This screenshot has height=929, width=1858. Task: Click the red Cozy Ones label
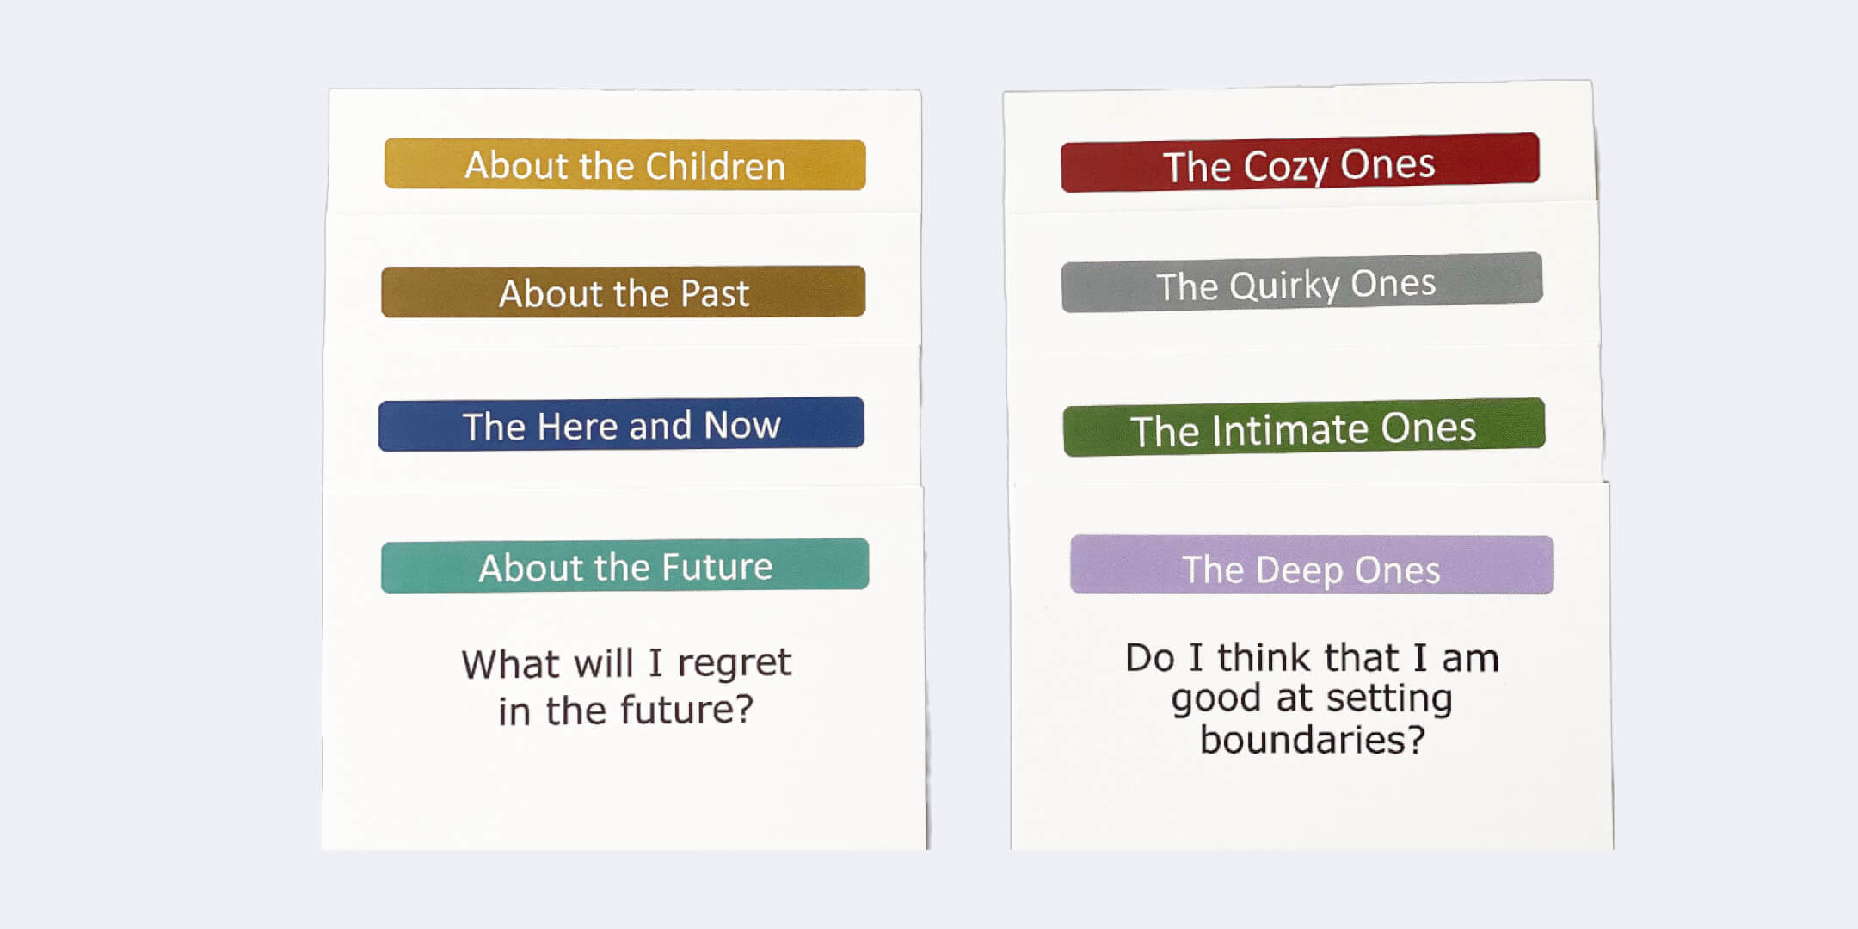click(1299, 163)
